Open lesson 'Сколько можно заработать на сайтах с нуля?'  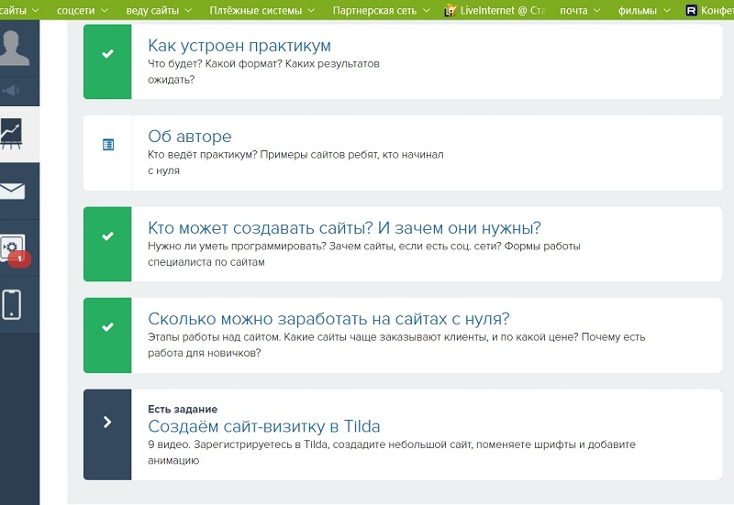pyautogui.click(x=328, y=319)
